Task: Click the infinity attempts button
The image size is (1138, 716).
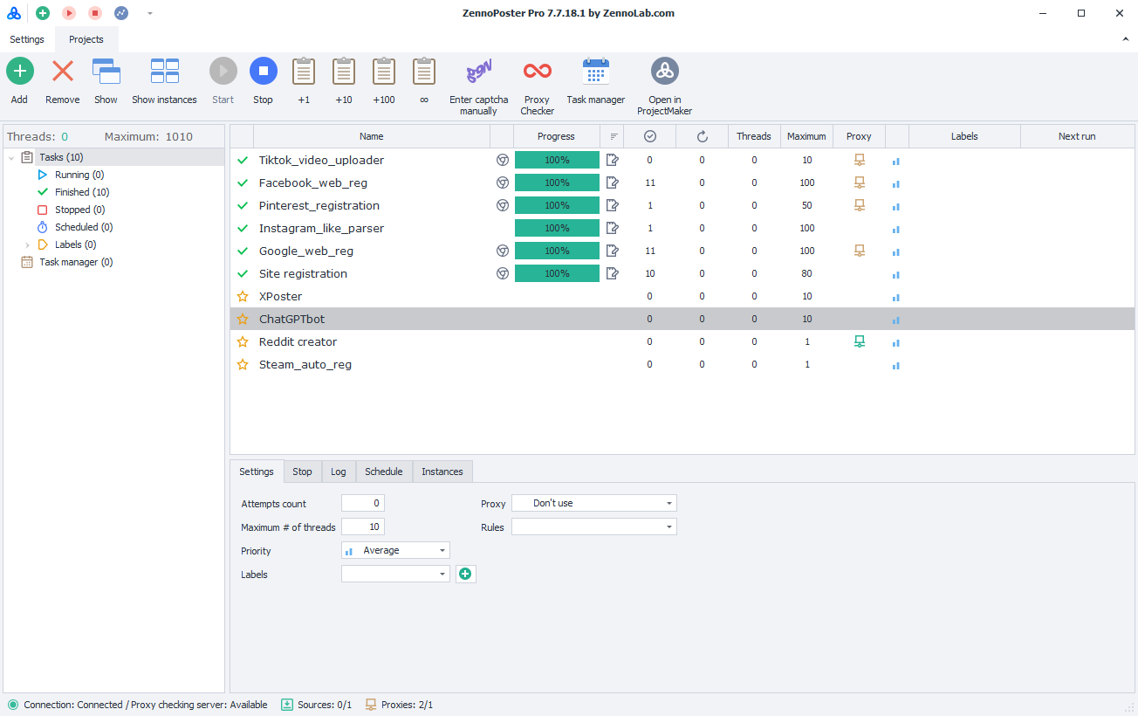Action: pos(424,72)
